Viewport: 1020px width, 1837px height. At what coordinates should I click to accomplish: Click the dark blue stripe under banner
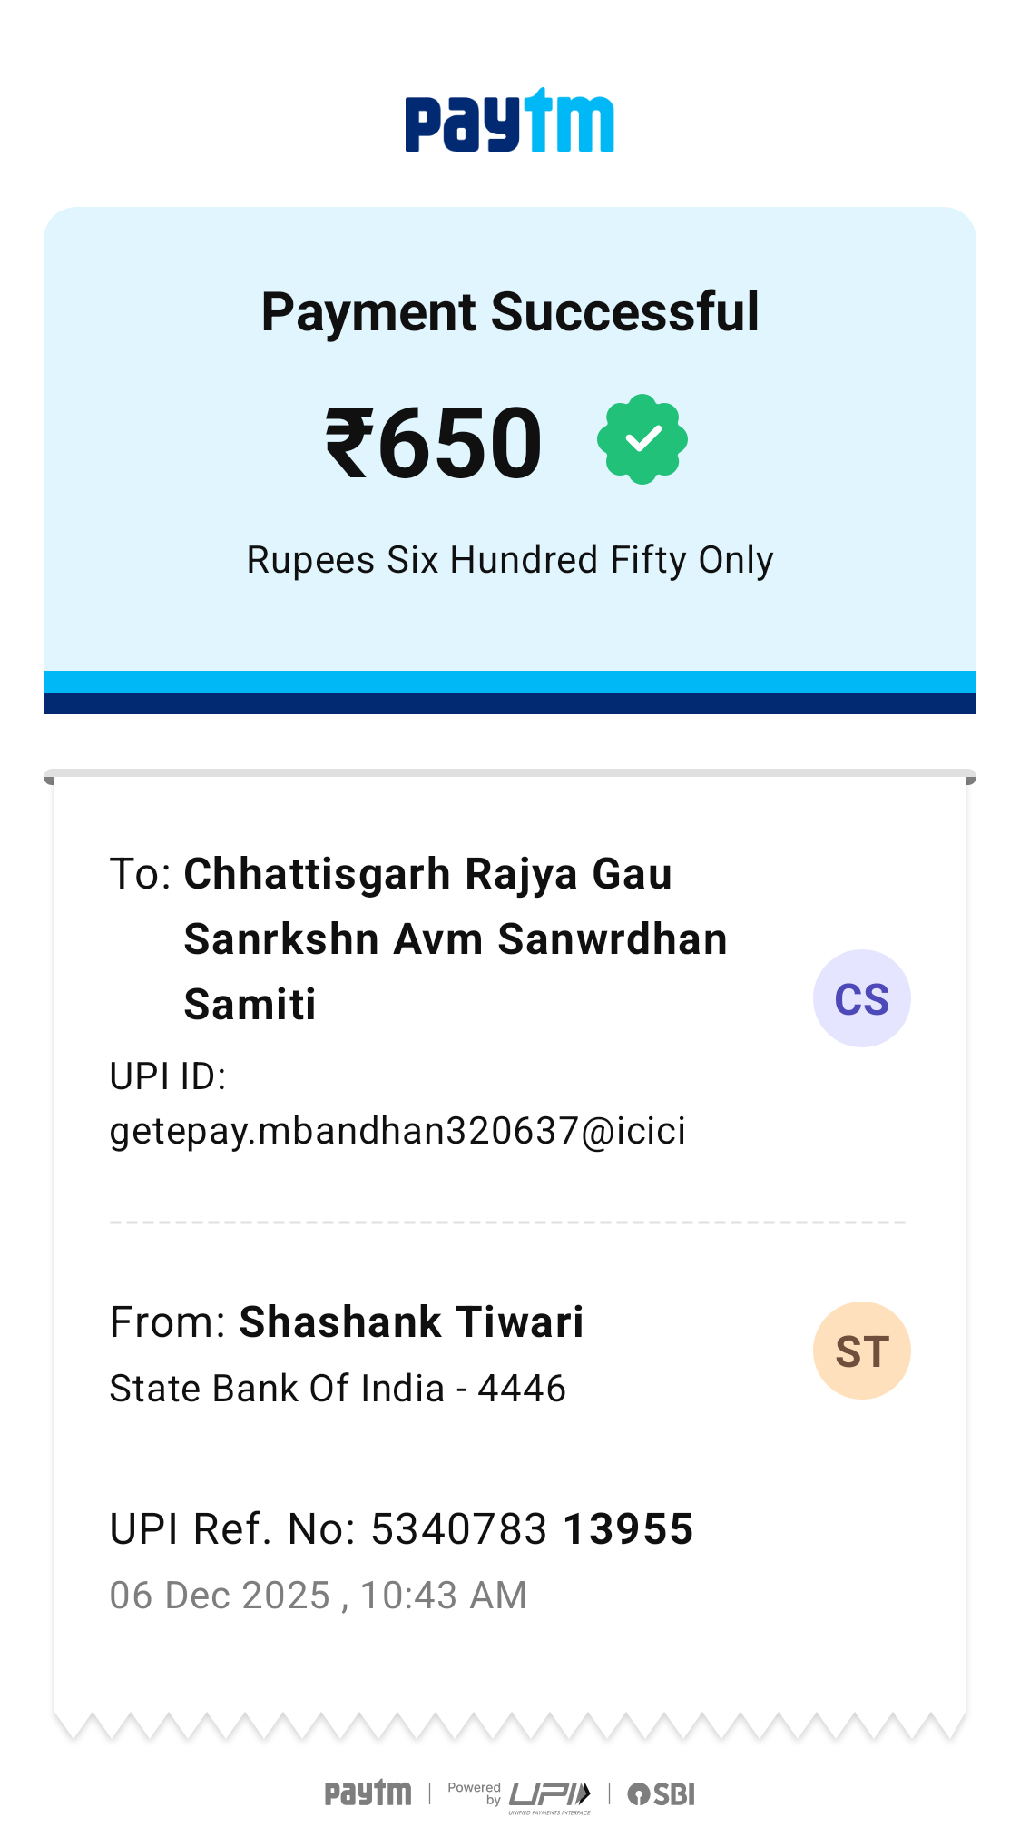509,703
